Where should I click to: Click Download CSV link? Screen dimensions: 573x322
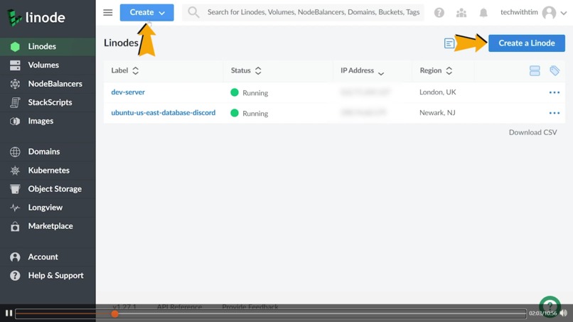[532, 132]
